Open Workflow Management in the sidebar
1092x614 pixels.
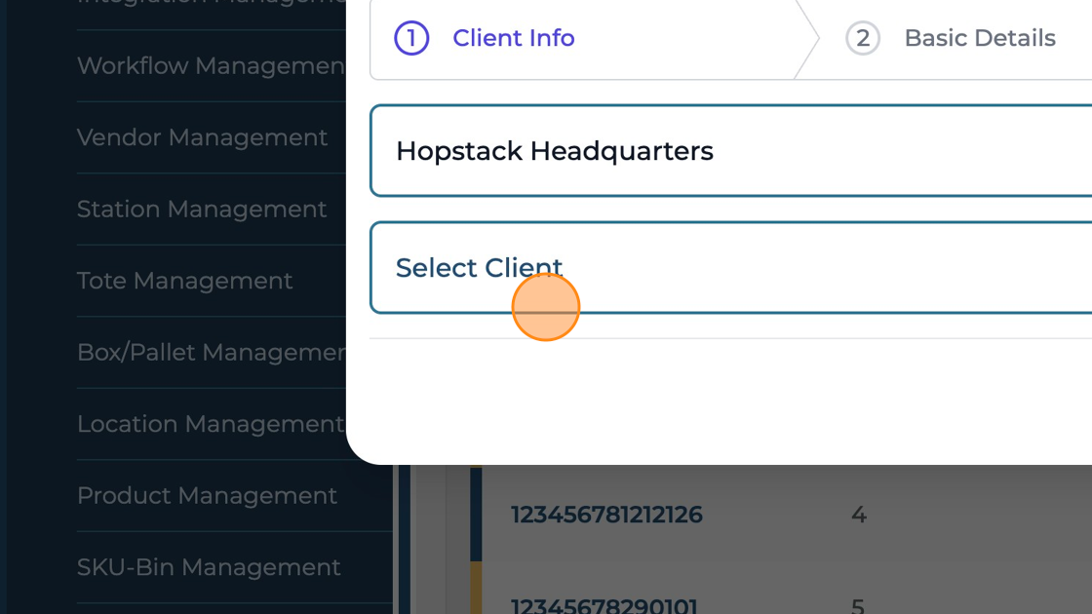click(211, 66)
